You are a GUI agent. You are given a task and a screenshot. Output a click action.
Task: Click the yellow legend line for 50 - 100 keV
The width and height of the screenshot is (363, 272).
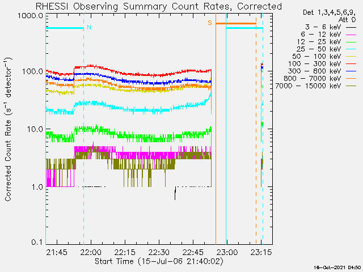[351, 57]
